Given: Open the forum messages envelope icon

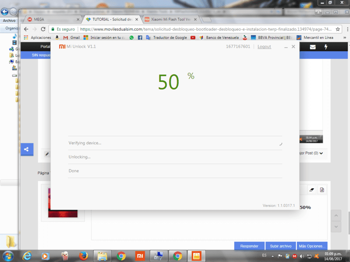Looking at the screenshot, I should [x=313, y=47].
